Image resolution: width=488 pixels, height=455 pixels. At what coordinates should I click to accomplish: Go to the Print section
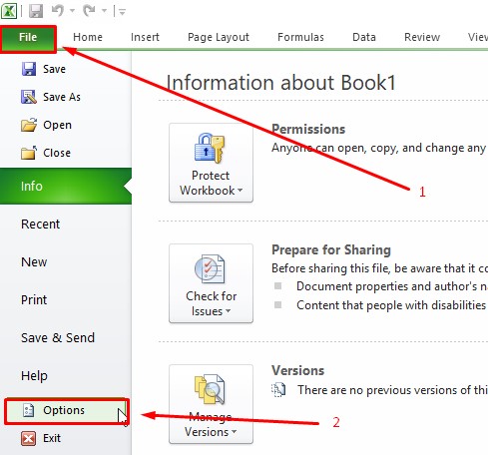(34, 299)
